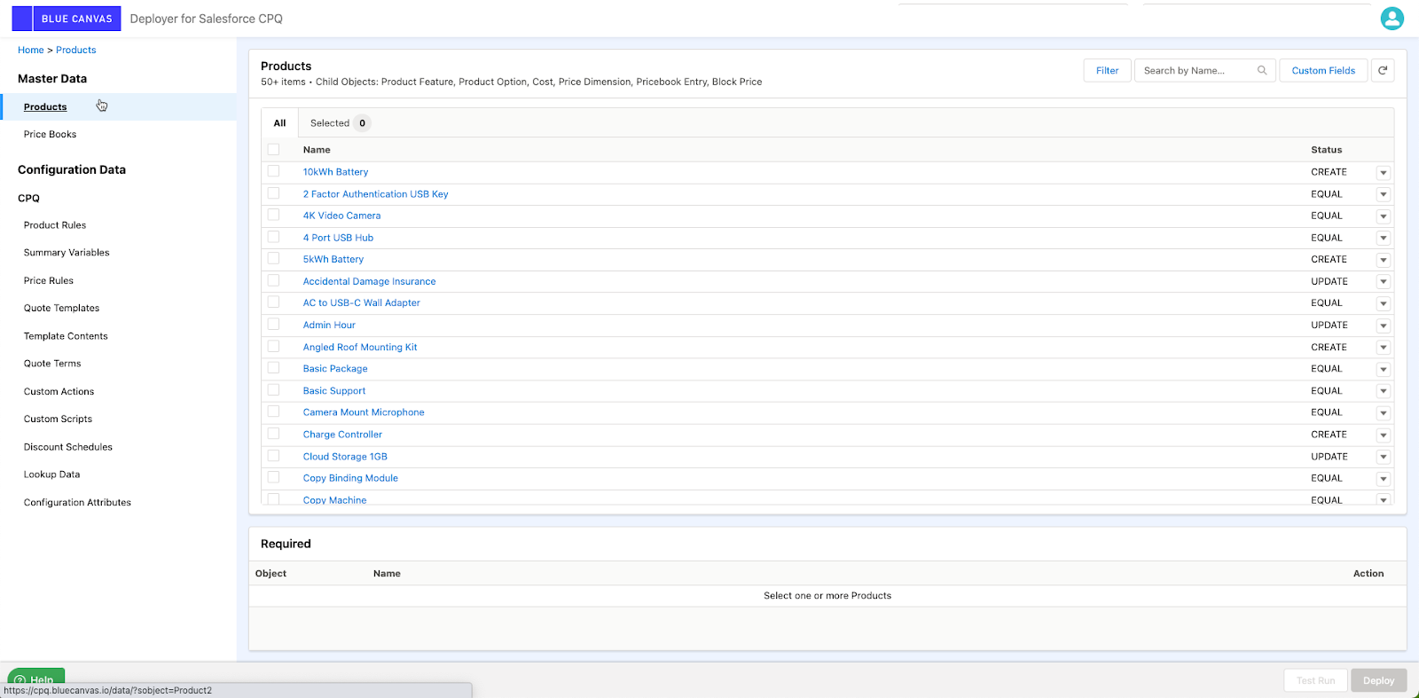Click the Test Run button
The height and width of the screenshot is (698, 1419).
tap(1315, 680)
